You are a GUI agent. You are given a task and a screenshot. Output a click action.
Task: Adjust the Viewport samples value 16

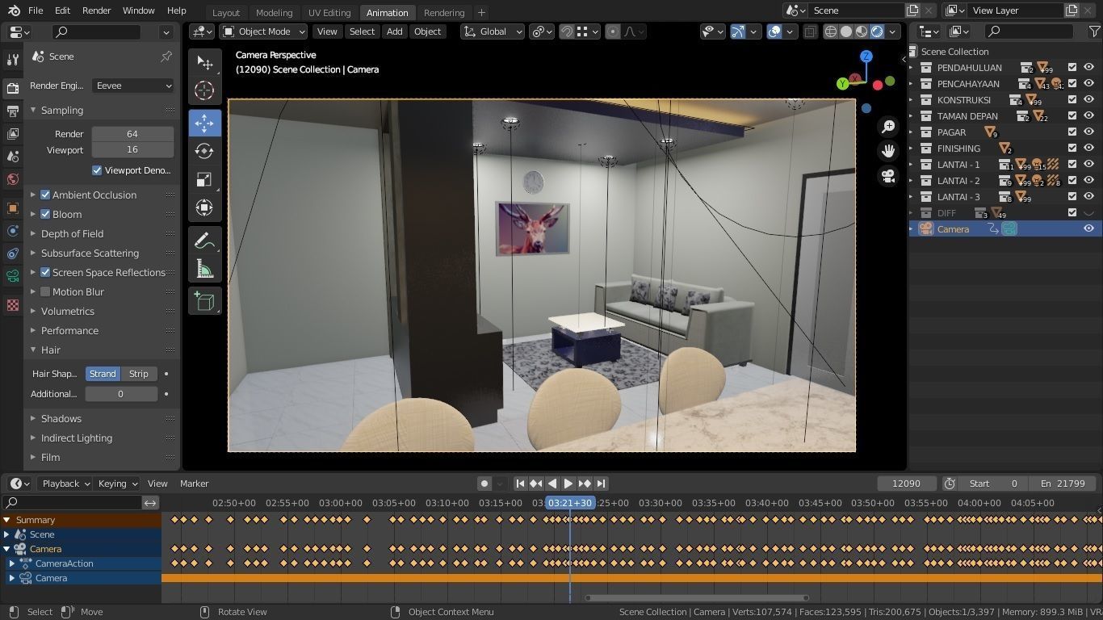pos(132,150)
